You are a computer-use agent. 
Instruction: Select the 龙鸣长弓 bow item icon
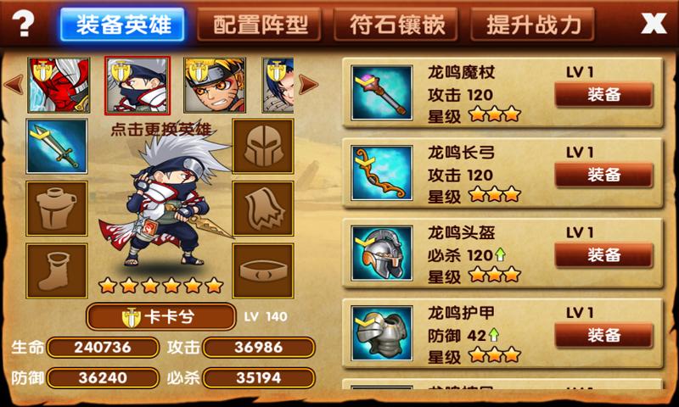coord(381,173)
